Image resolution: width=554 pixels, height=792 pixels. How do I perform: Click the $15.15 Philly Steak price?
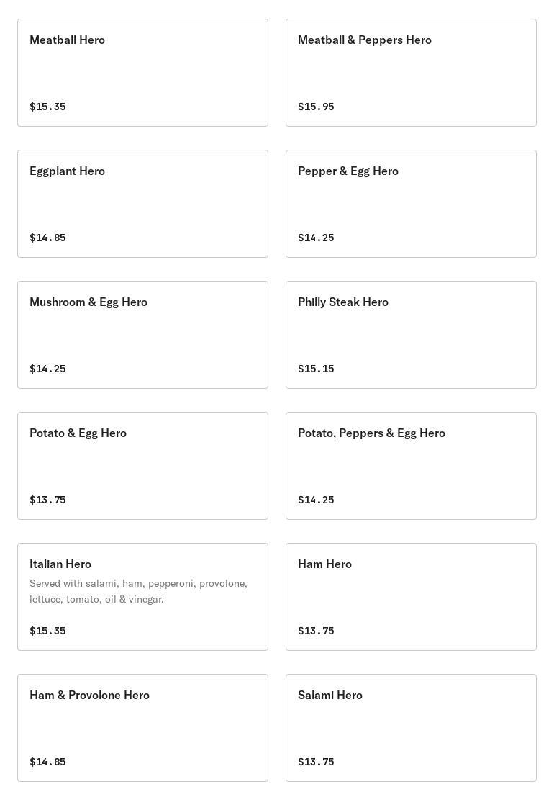pyautogui.click(x=316, y=369)
